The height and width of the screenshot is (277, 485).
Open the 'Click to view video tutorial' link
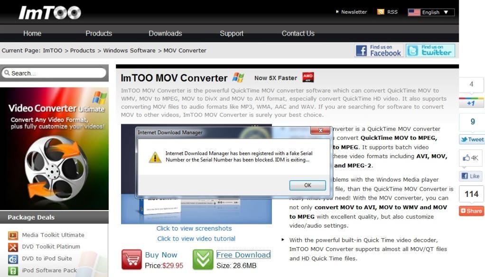[x=196, y=239]
